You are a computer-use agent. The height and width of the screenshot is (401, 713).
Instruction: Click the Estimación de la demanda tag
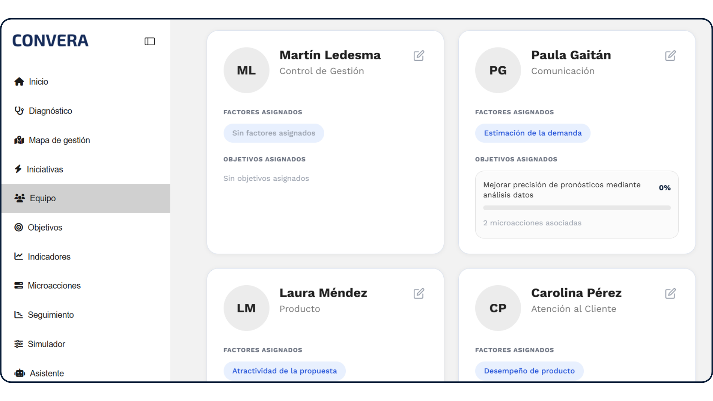(x=533, y=133)
